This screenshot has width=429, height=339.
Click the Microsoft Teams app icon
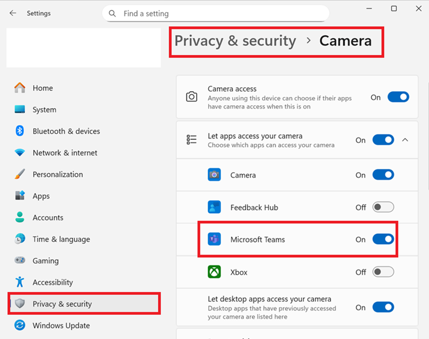tap(214, 239)
